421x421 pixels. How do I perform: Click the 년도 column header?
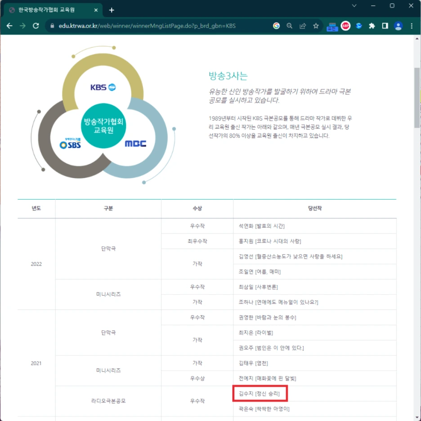pyautogui.click(x=36, y=208)
